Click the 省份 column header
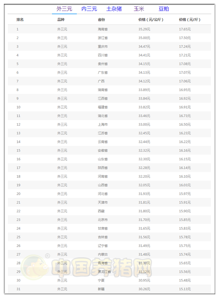 tap(102, 20)
